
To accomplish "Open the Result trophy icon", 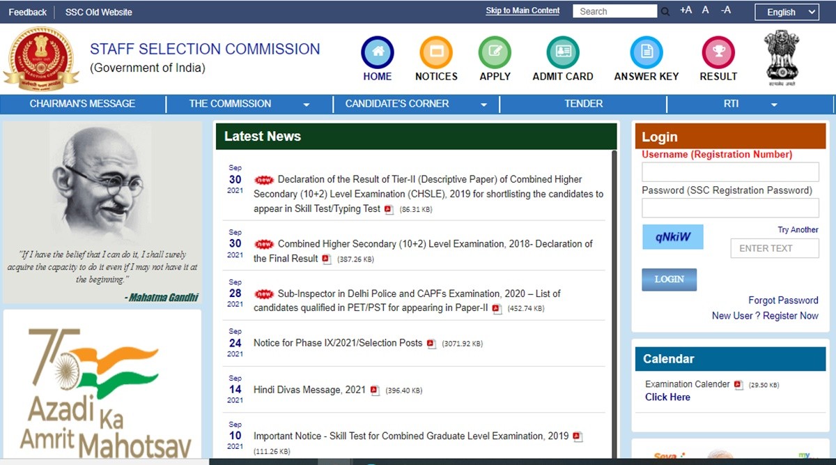I will tap(718, 52).
